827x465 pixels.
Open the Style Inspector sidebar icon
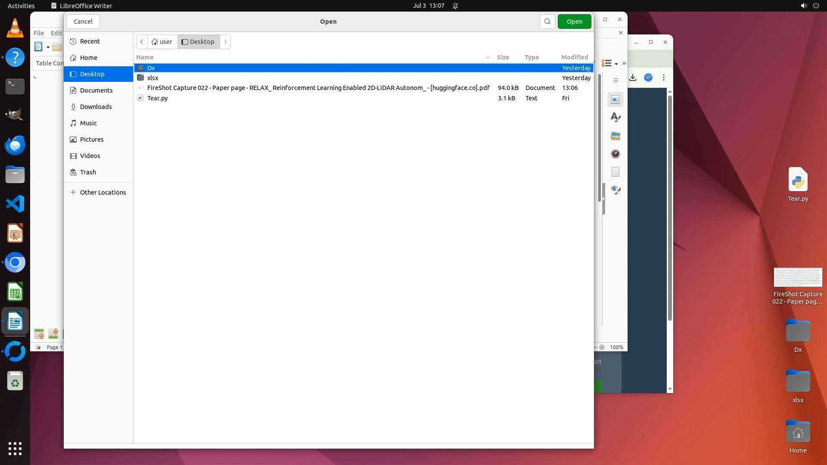point(616,190)
